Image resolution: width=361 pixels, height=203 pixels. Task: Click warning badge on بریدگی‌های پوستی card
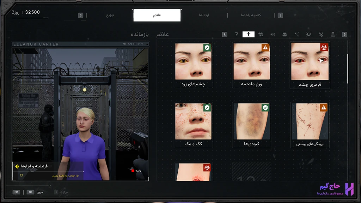pos(324,107)
